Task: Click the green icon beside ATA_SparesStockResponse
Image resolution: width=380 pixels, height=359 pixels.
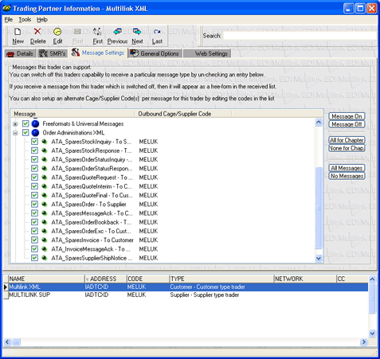Action: pos(45,150)
